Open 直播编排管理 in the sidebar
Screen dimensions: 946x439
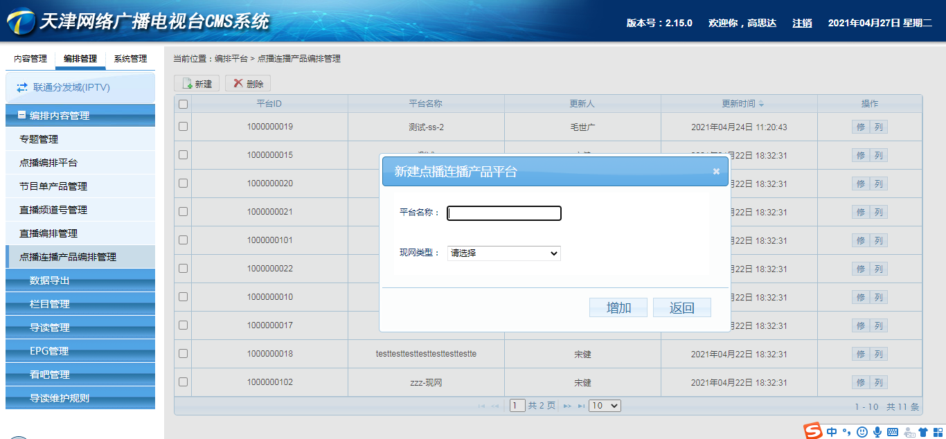pos(80,233)
